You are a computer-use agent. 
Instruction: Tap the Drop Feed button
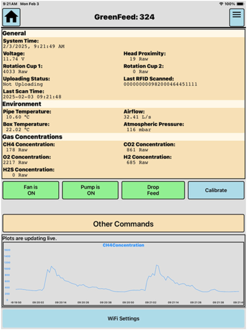pyautogui.click(x=153, y=190)
